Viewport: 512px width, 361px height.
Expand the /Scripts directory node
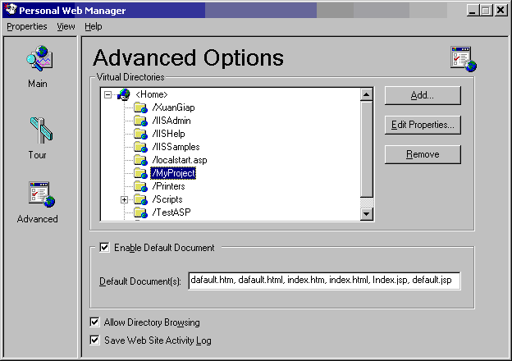[124, 199]
